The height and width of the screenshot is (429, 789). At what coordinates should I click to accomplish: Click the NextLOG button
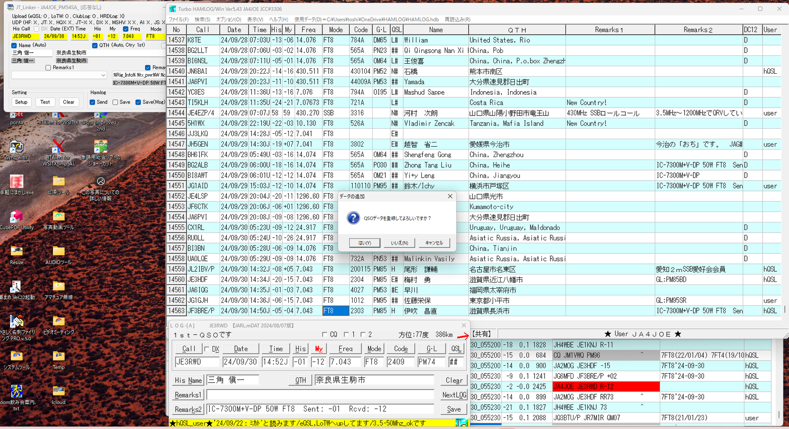pyautogui.click(x=454, y=395)
